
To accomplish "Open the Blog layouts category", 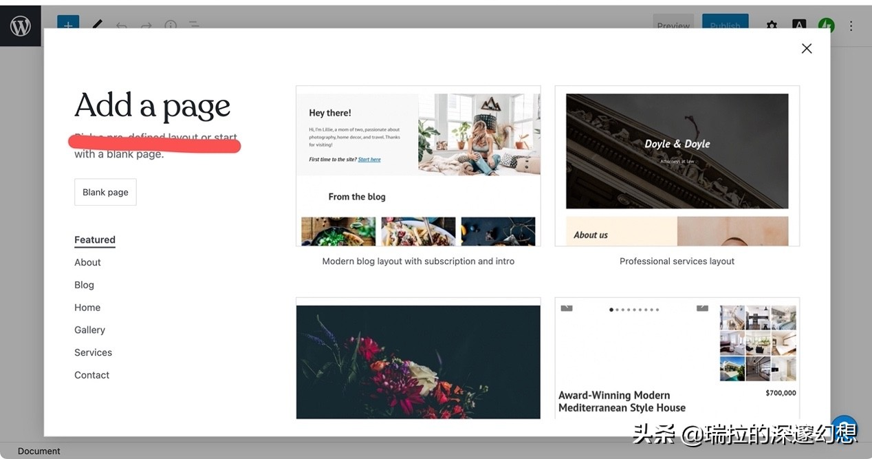I will pyautogui.click(x=84, y=285).
